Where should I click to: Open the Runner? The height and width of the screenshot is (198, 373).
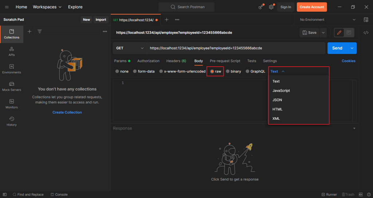[x=329, y=194]
